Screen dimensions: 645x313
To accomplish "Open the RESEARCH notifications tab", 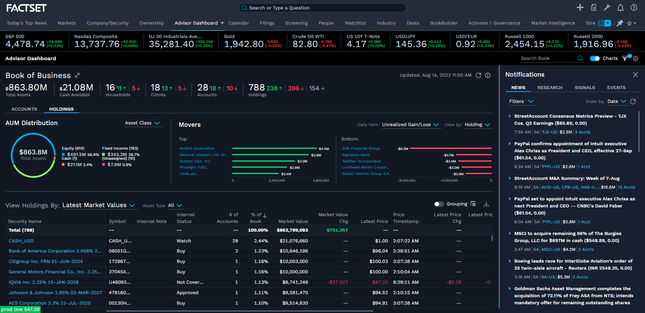I will 550,88.
